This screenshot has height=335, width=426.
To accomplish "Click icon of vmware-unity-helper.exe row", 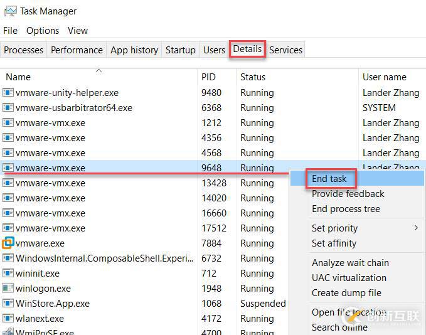I will (8, 93).
